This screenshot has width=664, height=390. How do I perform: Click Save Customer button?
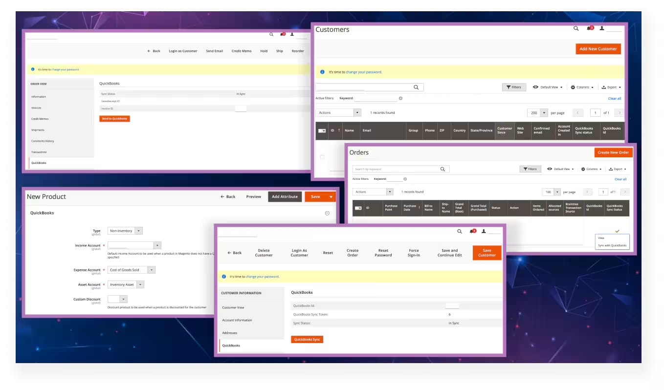pos(487,253)
